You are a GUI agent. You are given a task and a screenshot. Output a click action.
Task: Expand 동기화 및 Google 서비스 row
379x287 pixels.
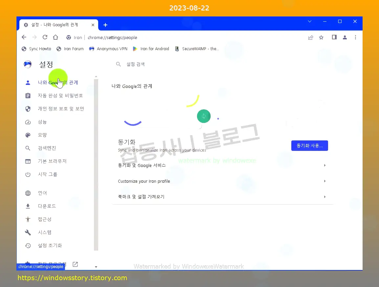click(x=222, y=165)
